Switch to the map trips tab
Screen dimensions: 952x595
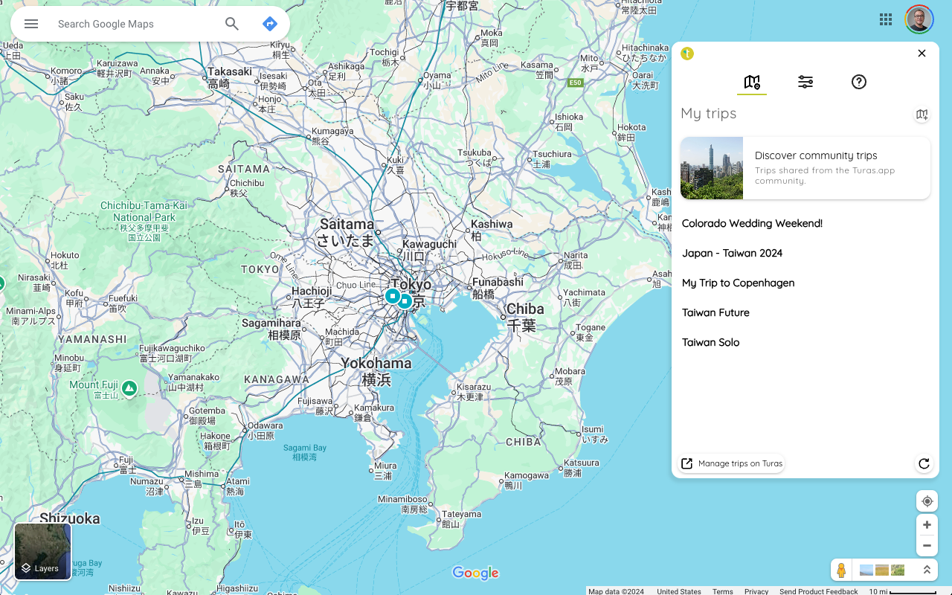(752, 82)
